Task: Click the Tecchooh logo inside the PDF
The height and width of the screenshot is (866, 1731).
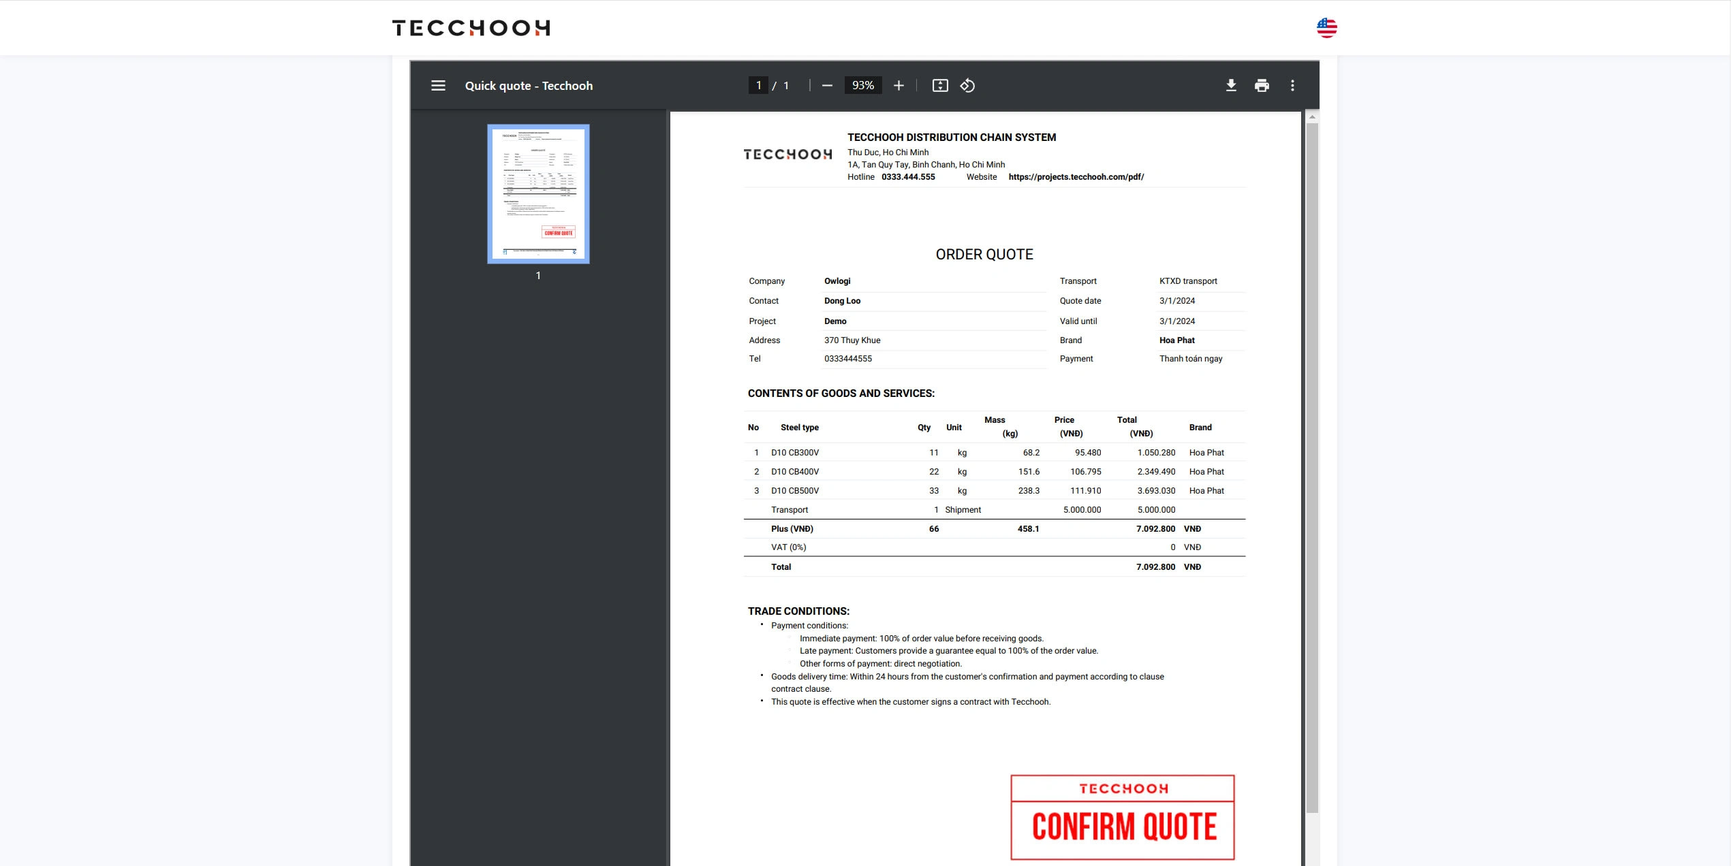Action: pos(787,155)
